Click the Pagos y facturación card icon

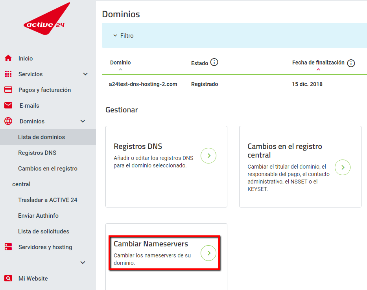point(8,90)
